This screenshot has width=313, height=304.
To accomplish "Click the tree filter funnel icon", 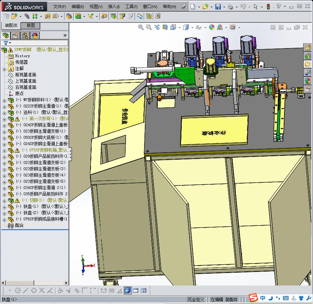I will (6, 43).
